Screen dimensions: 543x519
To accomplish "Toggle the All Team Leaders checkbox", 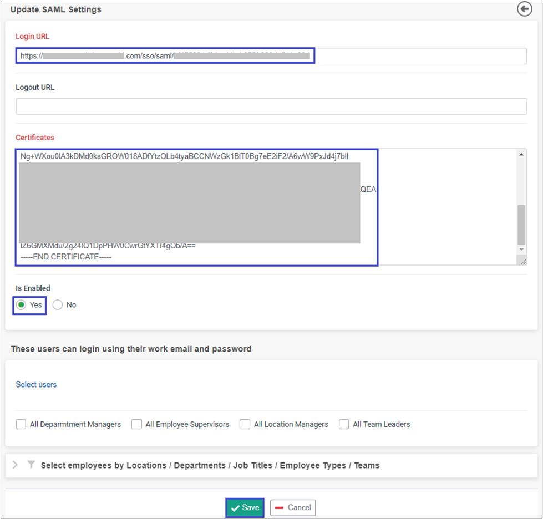I will click(x=344, y=424).
